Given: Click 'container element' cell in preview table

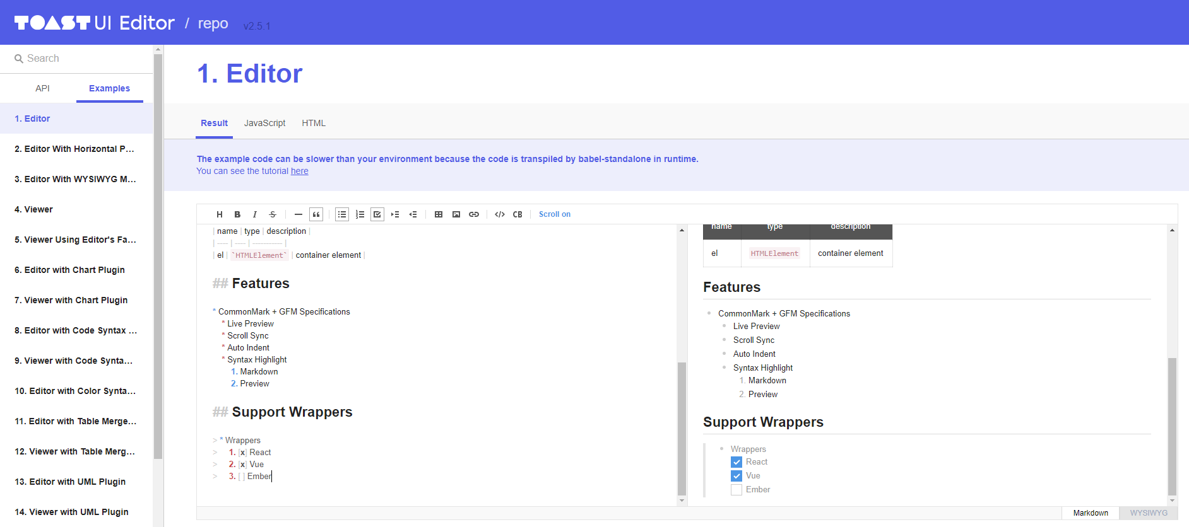Looking at the screenshot, I should (851, 253).
